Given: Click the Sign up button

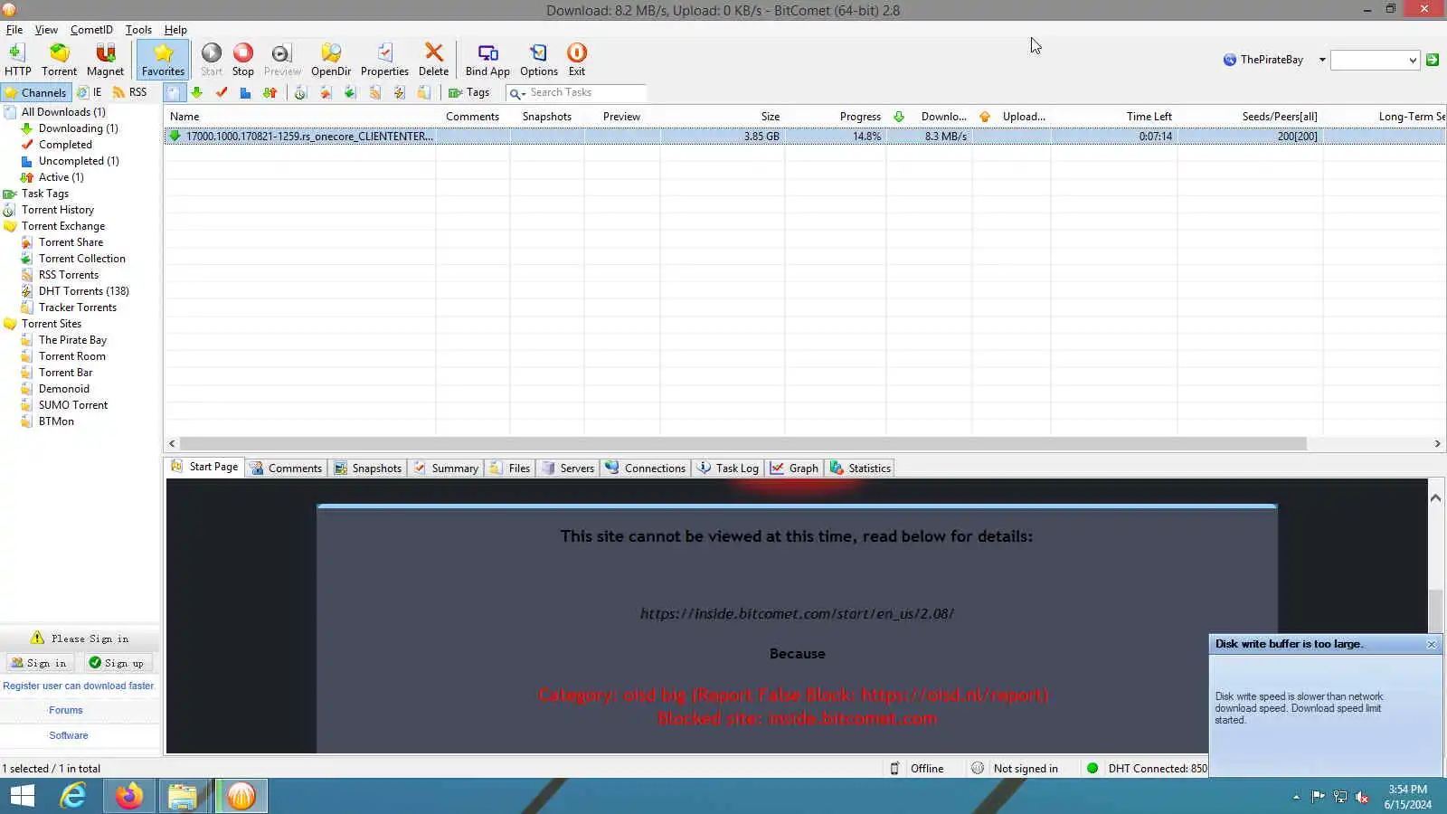Looking at the screenshot, I should pyautogui.click(x=118, y=663).
